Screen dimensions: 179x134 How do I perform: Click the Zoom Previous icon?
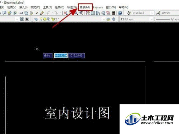[x=81, y=13]
